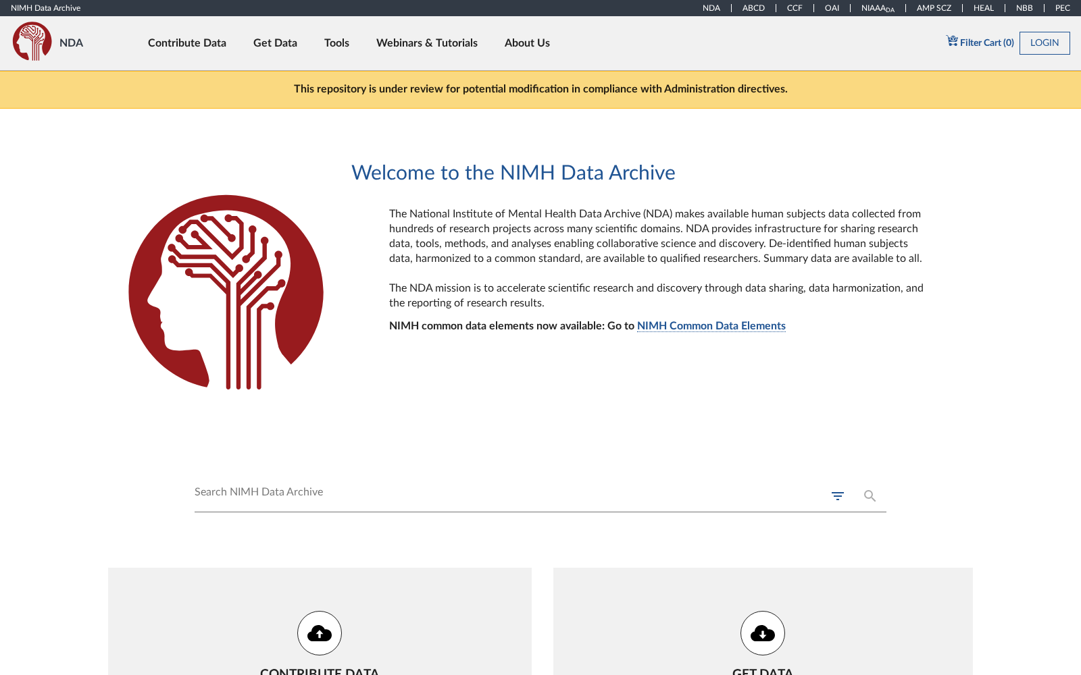Click the Contribute Data cloud upload icon
The image size is (1081, 675).
(x=320, y=633)
